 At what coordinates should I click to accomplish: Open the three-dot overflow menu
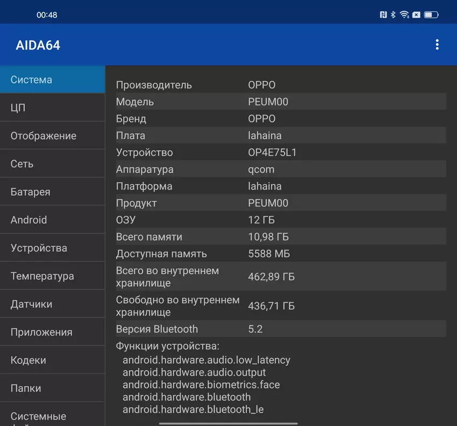(x=437, y=45)
